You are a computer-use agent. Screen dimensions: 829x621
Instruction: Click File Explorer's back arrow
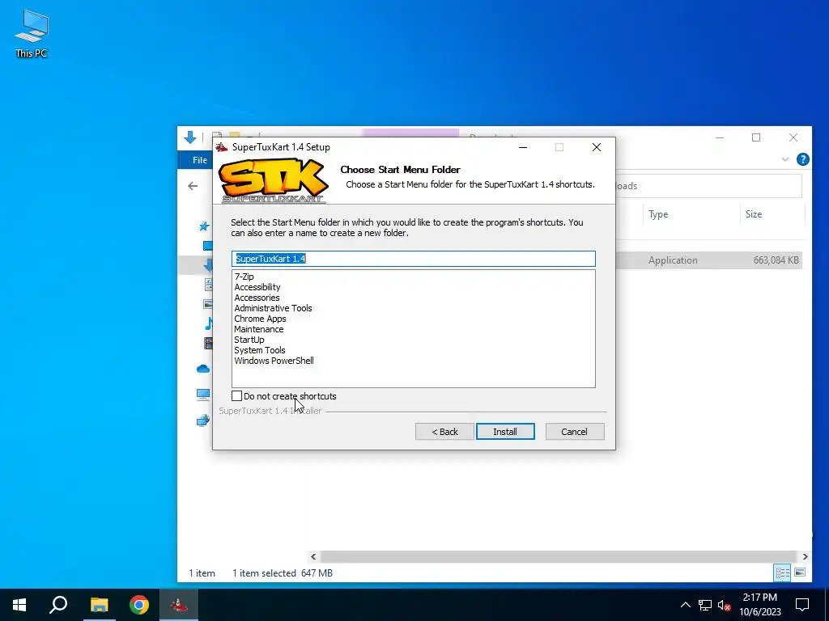(x=193, y=186)
